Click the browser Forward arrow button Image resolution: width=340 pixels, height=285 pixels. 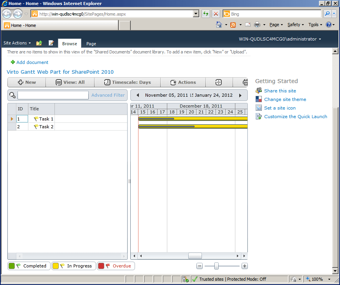pos(18,14)
